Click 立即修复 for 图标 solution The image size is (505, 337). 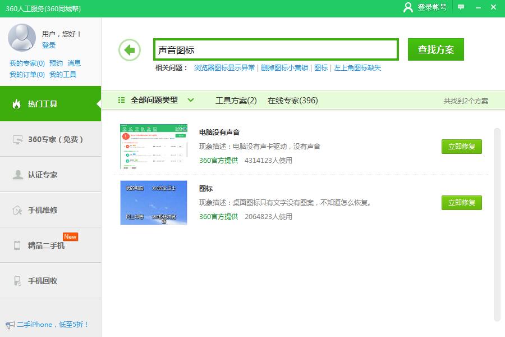tap(462, 203)
